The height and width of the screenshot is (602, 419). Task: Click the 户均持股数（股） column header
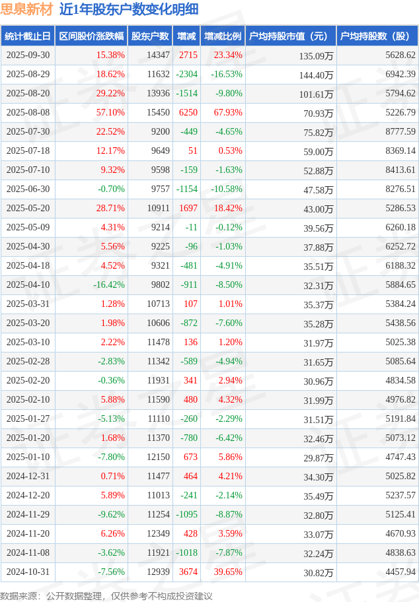tap(377, 36)
